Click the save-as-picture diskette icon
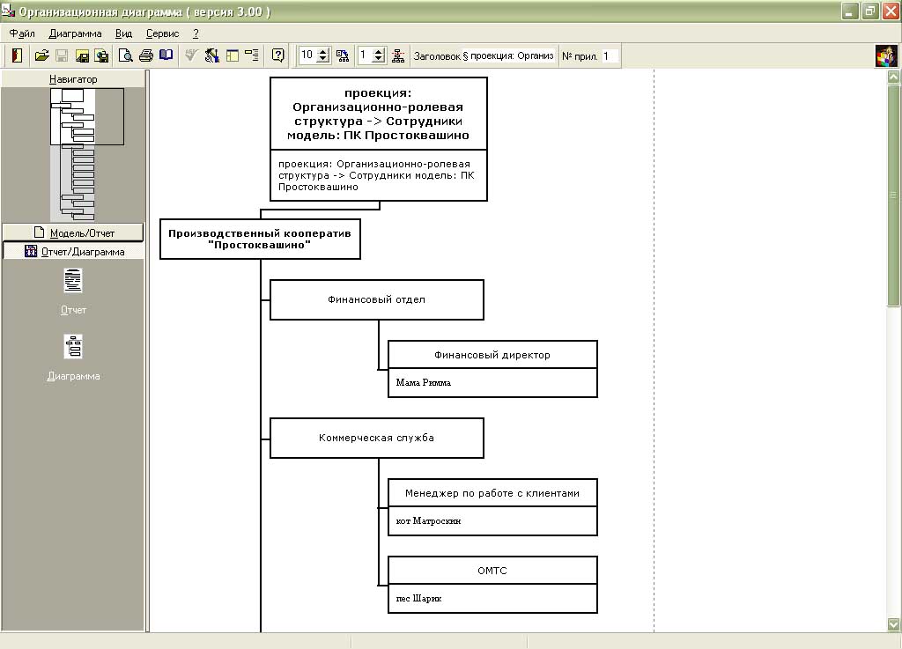Viewport: 902px width, 649px height. [82, 55]
